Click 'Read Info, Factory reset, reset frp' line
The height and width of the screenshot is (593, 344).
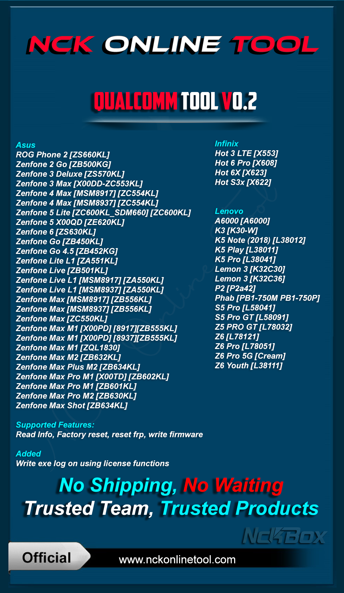pyautogui.click(x=80, y=434)
